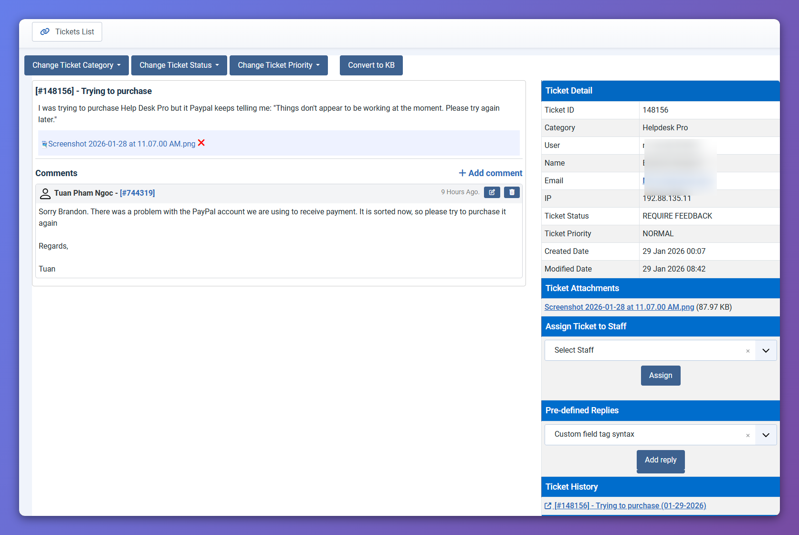The image size is (799, 535).
Task: Click the Add comment link
Action: [491, 173]
